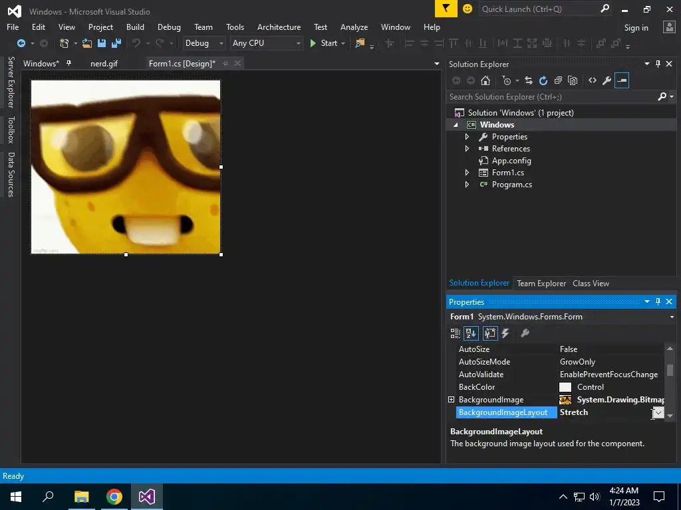This screenshot has height=510, width=681.
Task: Switch Properties grid to Categorized view
Action: coord(455,333)
